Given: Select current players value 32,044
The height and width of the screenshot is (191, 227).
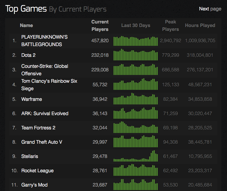Looking at the screenshot, I should tap(100, 128).
